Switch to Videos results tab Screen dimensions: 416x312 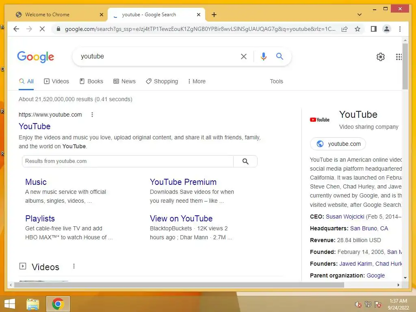click(x=56, y=81)
